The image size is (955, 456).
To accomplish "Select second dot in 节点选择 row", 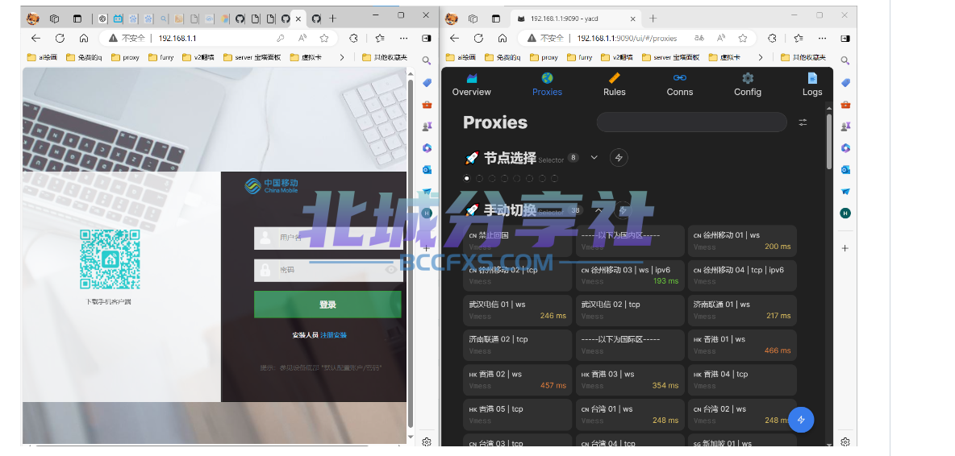I will 479,178.
